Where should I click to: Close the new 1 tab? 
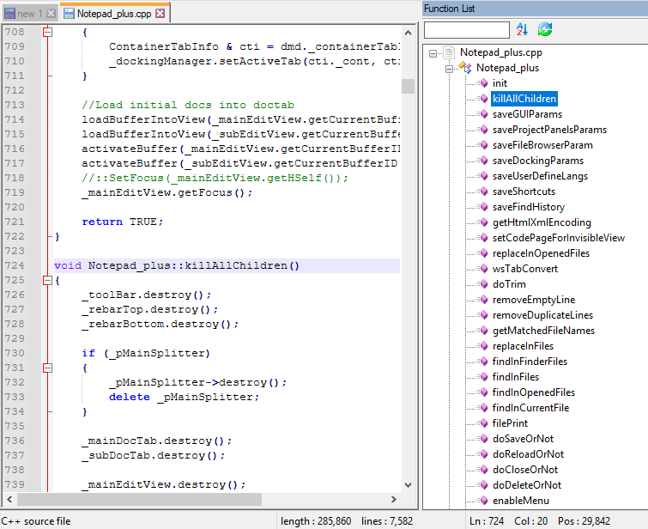(51, 14)
